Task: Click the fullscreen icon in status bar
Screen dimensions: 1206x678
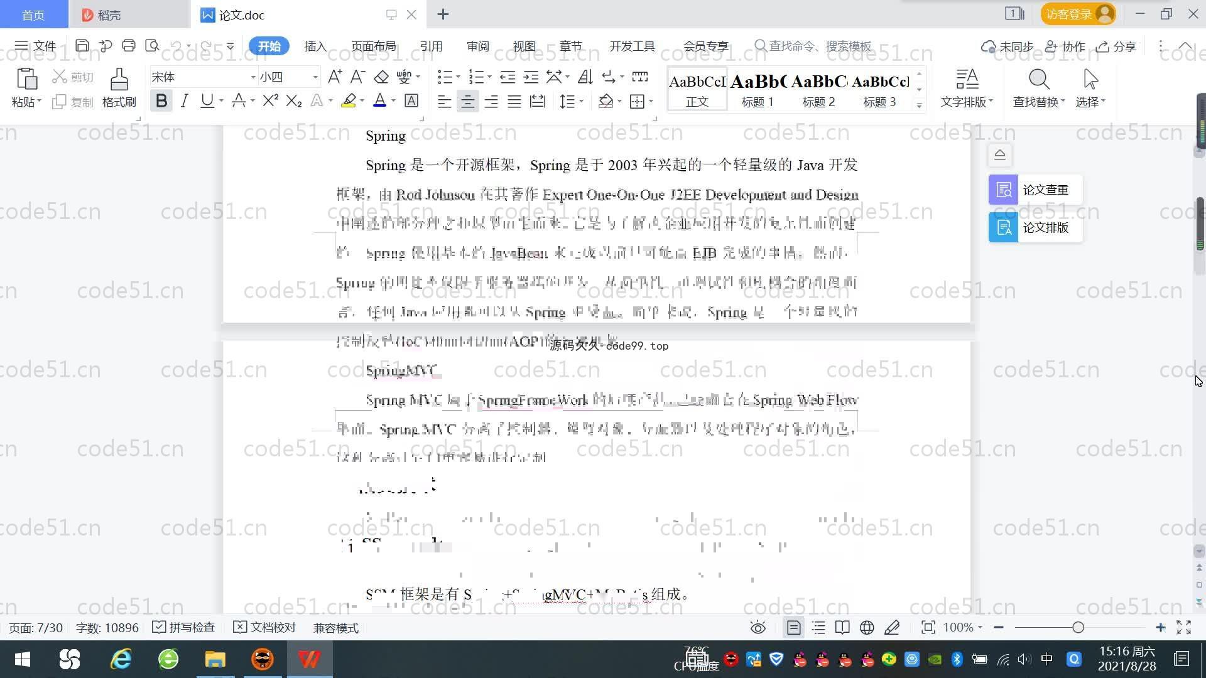Action: 1183,627
